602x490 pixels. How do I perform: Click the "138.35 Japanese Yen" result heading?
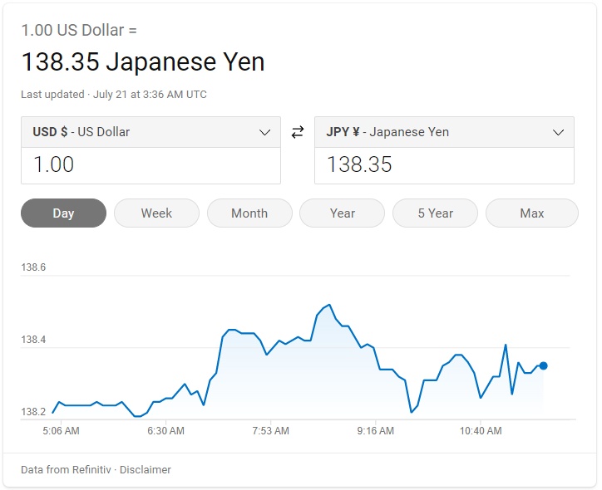pos(143,62)
